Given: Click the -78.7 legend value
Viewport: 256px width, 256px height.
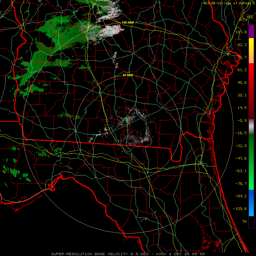Looking at the screenshot, I should tap(241, 184).
